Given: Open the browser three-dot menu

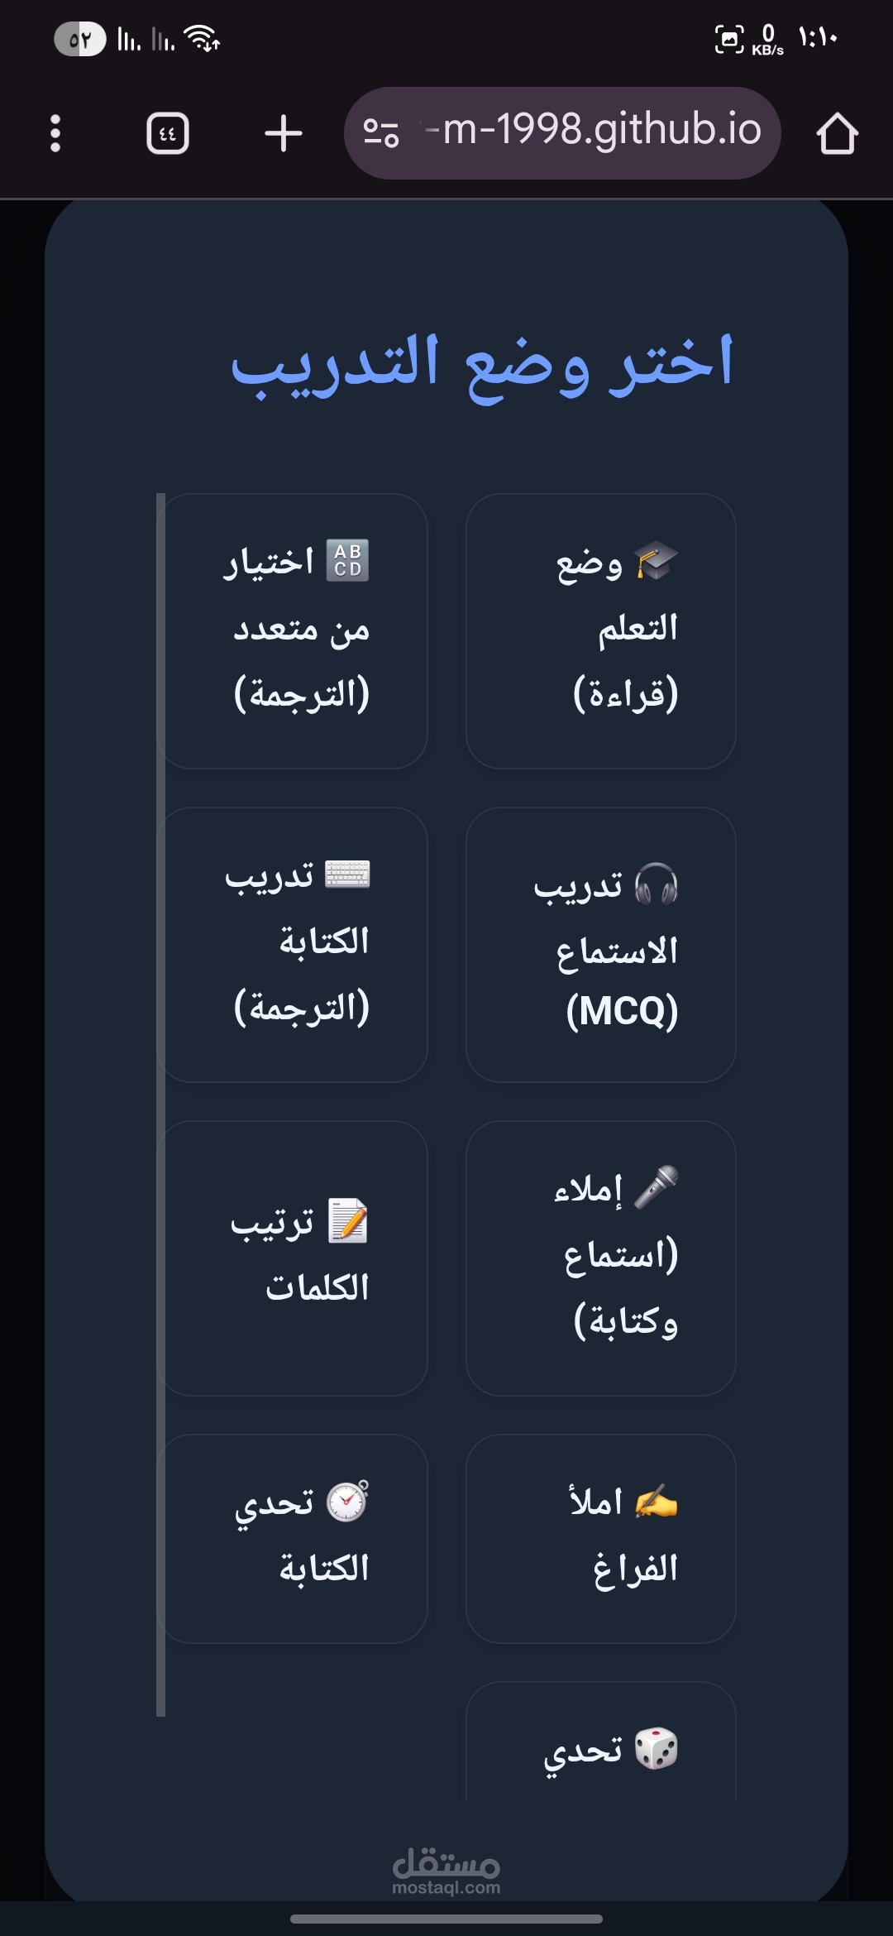Looking at the screenshot, I should coord(55,133).
